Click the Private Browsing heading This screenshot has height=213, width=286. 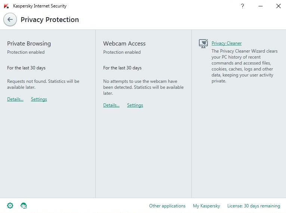(29, 44)
